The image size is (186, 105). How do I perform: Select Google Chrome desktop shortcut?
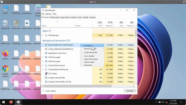pos(5,71)
